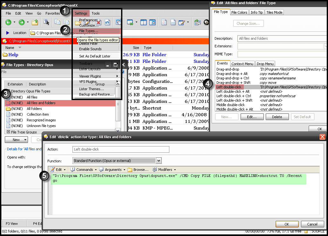Viewport: 328px width, 236px height.
Task: Click Cancel in the Edit dblclk action dialog
Action: tap(312, 224)
